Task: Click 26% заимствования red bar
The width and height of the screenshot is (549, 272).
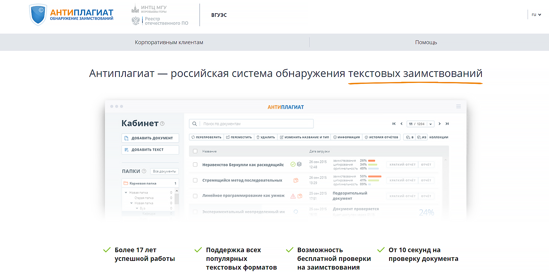Action: click(x=371, y=160)
